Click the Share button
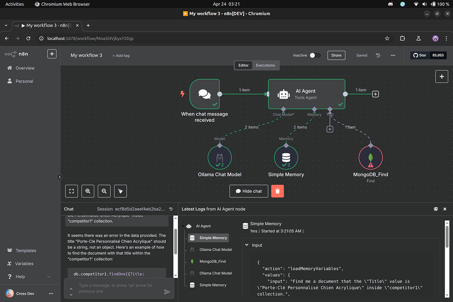Image resolution: width=453 pixels, height=302 pixels. (336, 55)
